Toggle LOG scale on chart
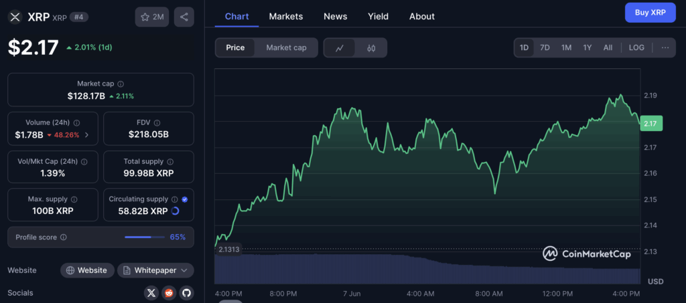This screenshot has height=303, width=686. (x=636, y=47)
